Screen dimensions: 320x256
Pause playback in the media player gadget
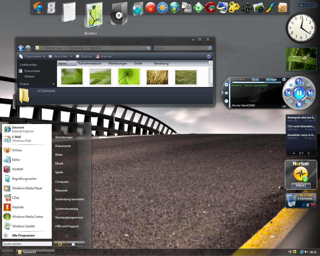[x=299, y=93]
